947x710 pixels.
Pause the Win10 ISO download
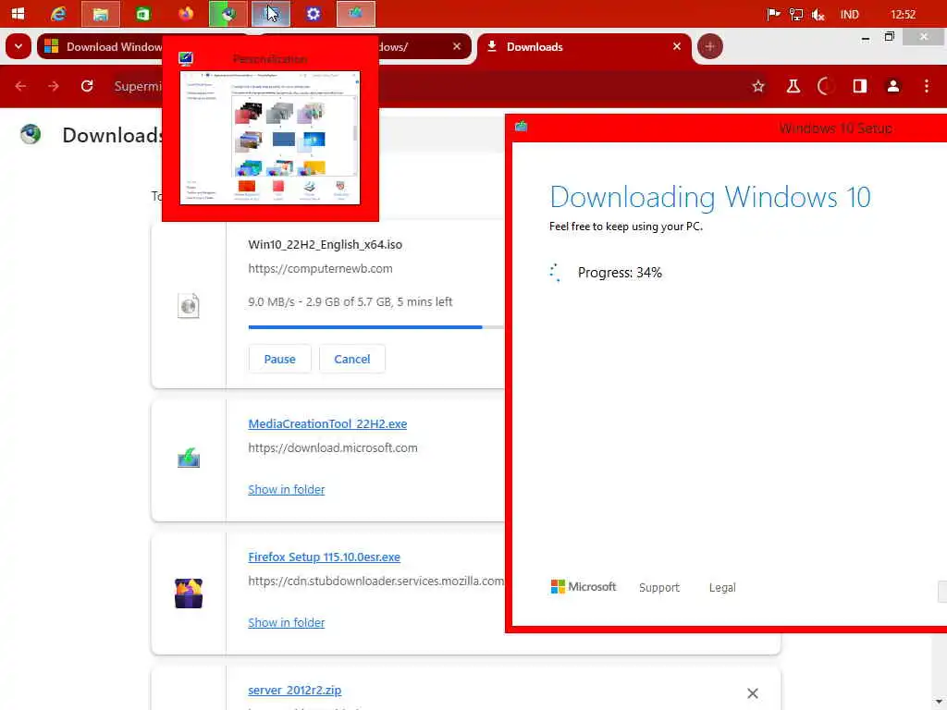point(279,360)
